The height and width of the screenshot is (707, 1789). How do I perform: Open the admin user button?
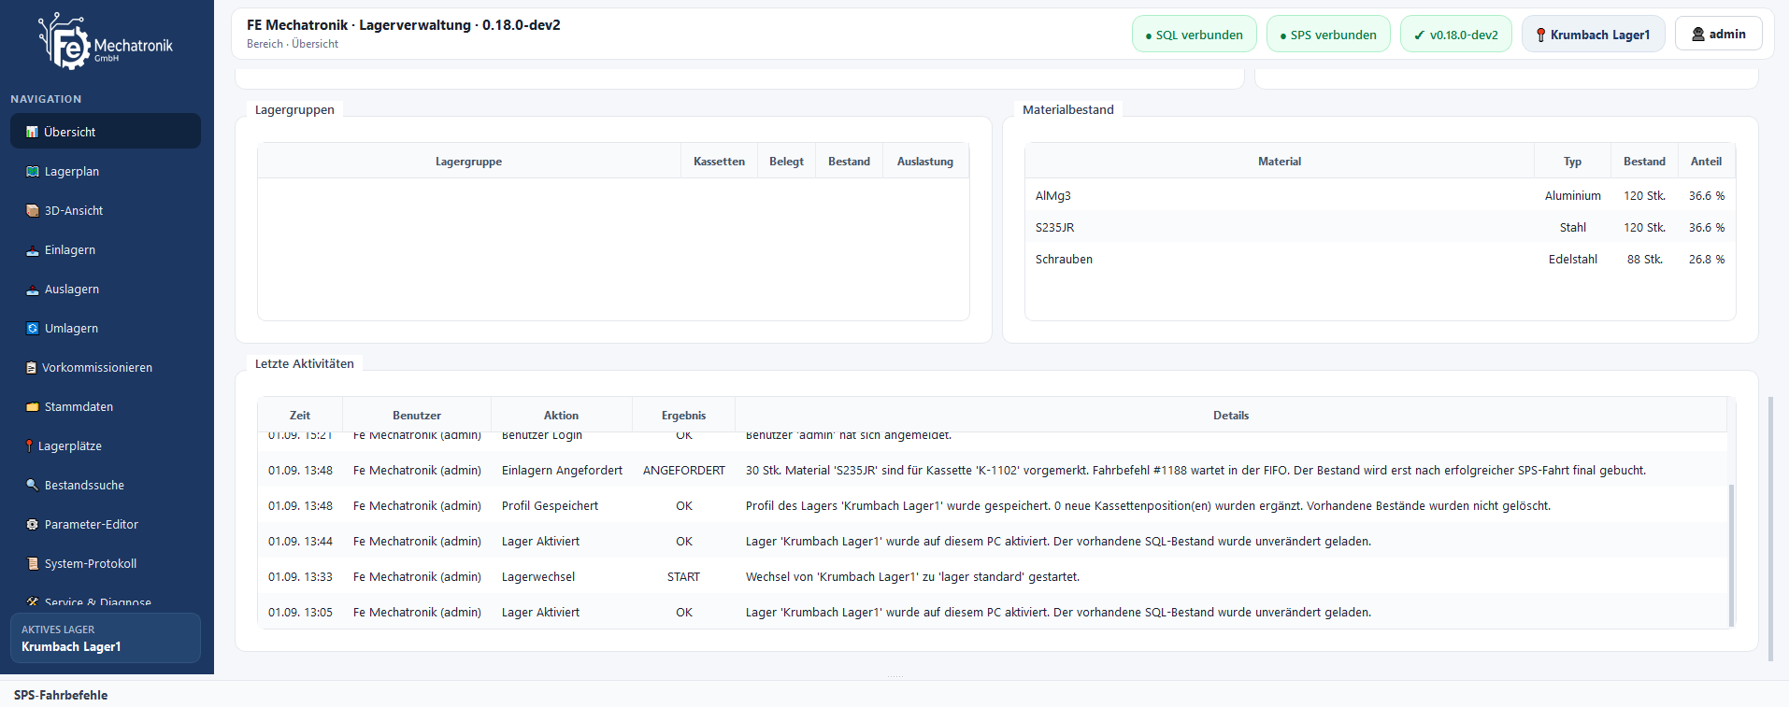tap(1719, 34)
